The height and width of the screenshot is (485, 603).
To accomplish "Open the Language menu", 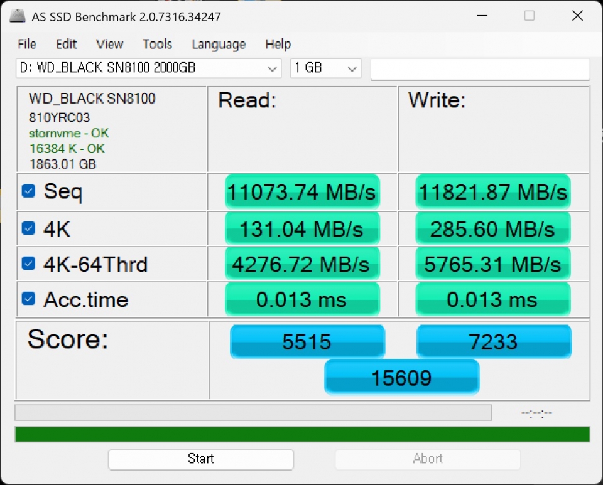I will (219, 45).
